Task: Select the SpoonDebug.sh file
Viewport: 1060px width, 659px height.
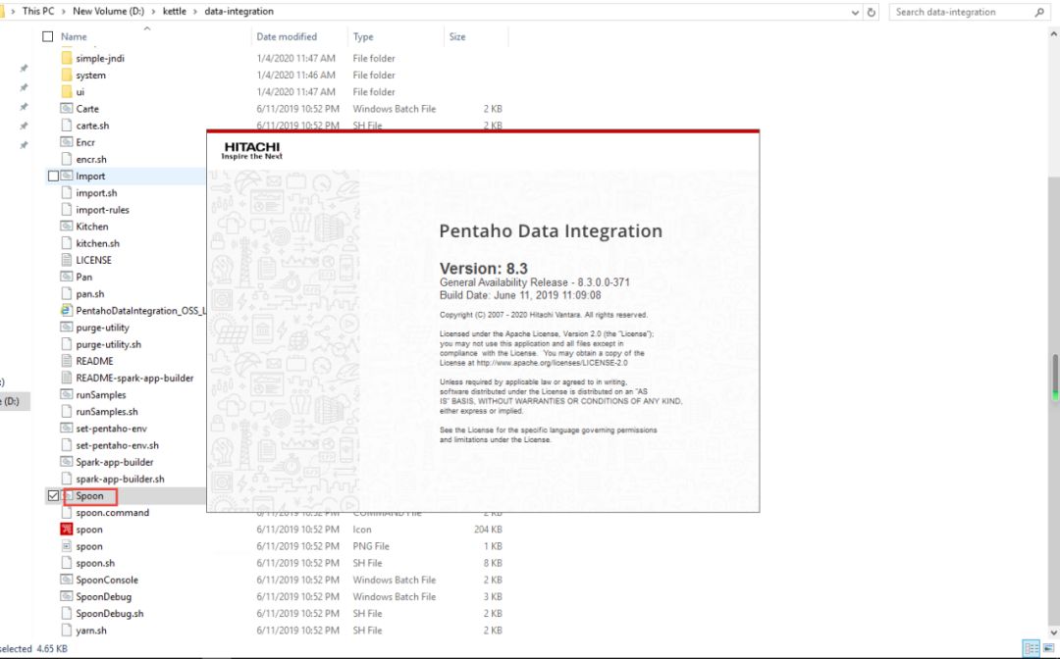Action: pos(110,614)
